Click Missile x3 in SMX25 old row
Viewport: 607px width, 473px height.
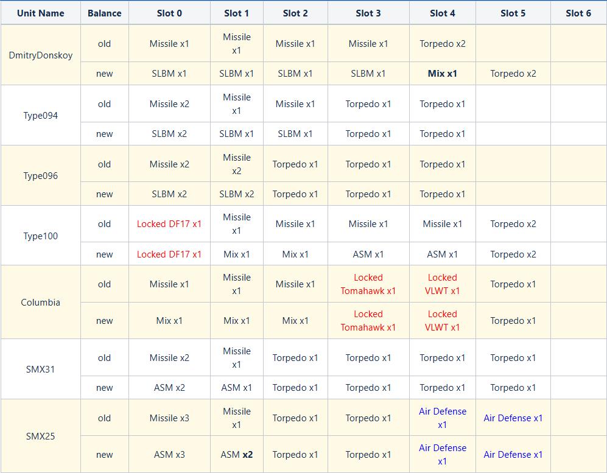tap(169, 418)
